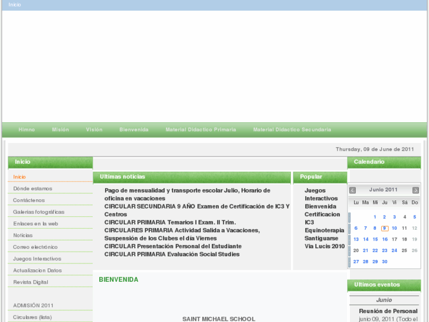The image size is (429, 322).
Task: Select June 27 in calendar
Action: (356, 262)
